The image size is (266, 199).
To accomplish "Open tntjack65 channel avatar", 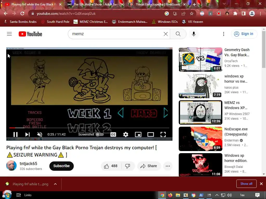I will [11, 166].
